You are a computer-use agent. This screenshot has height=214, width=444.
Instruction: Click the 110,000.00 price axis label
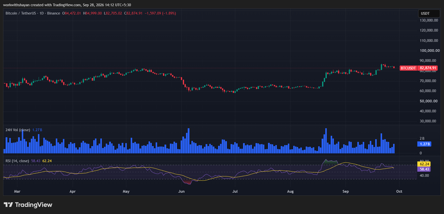coord(428,40)
